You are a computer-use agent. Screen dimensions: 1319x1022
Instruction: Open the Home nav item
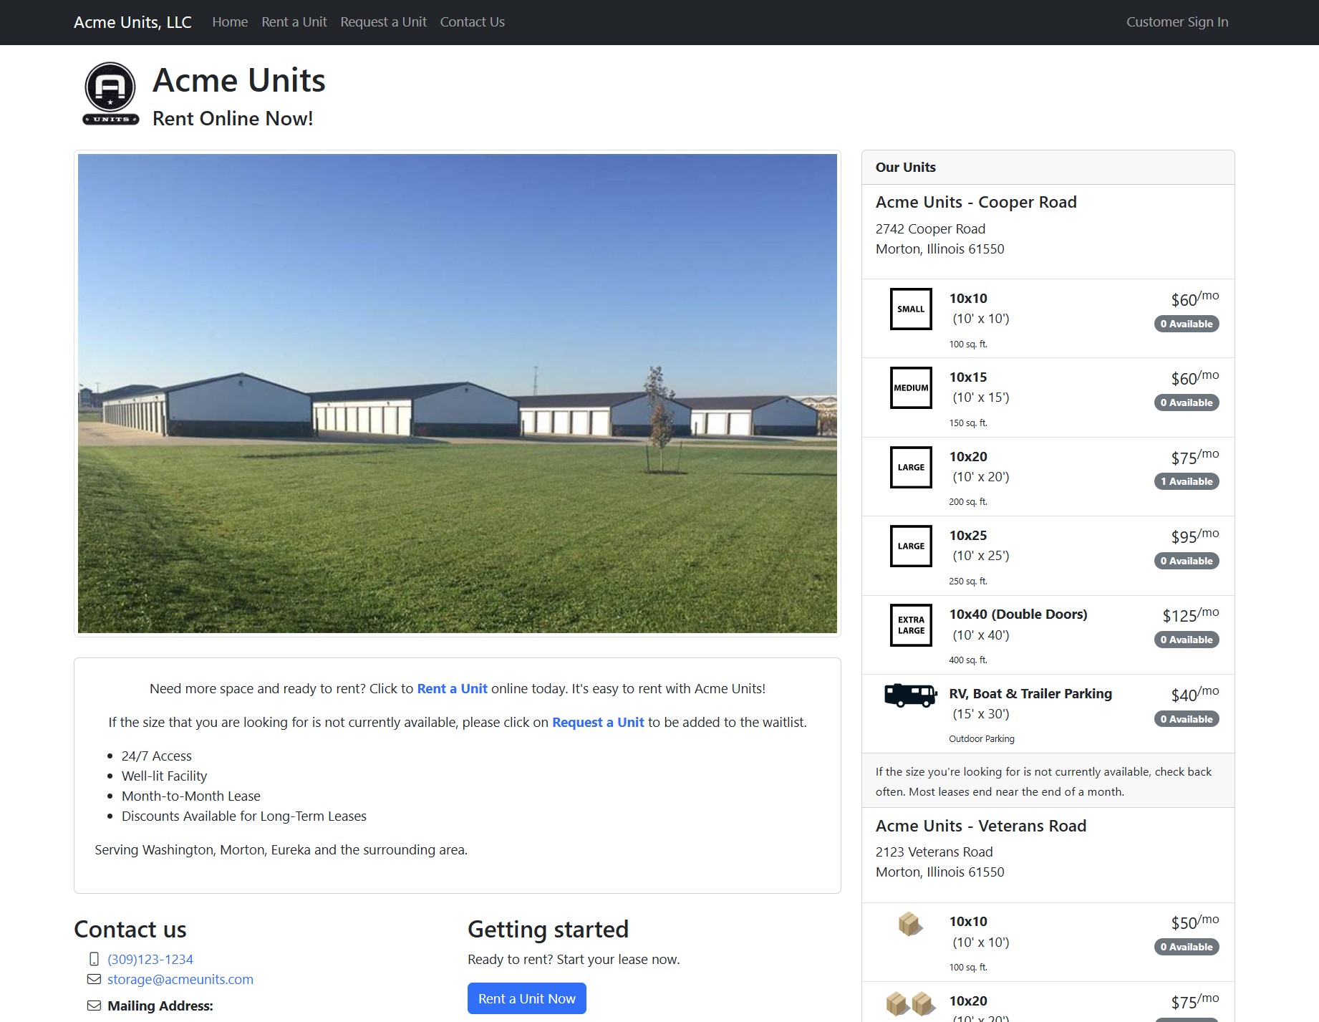click(x=230, y=22)
